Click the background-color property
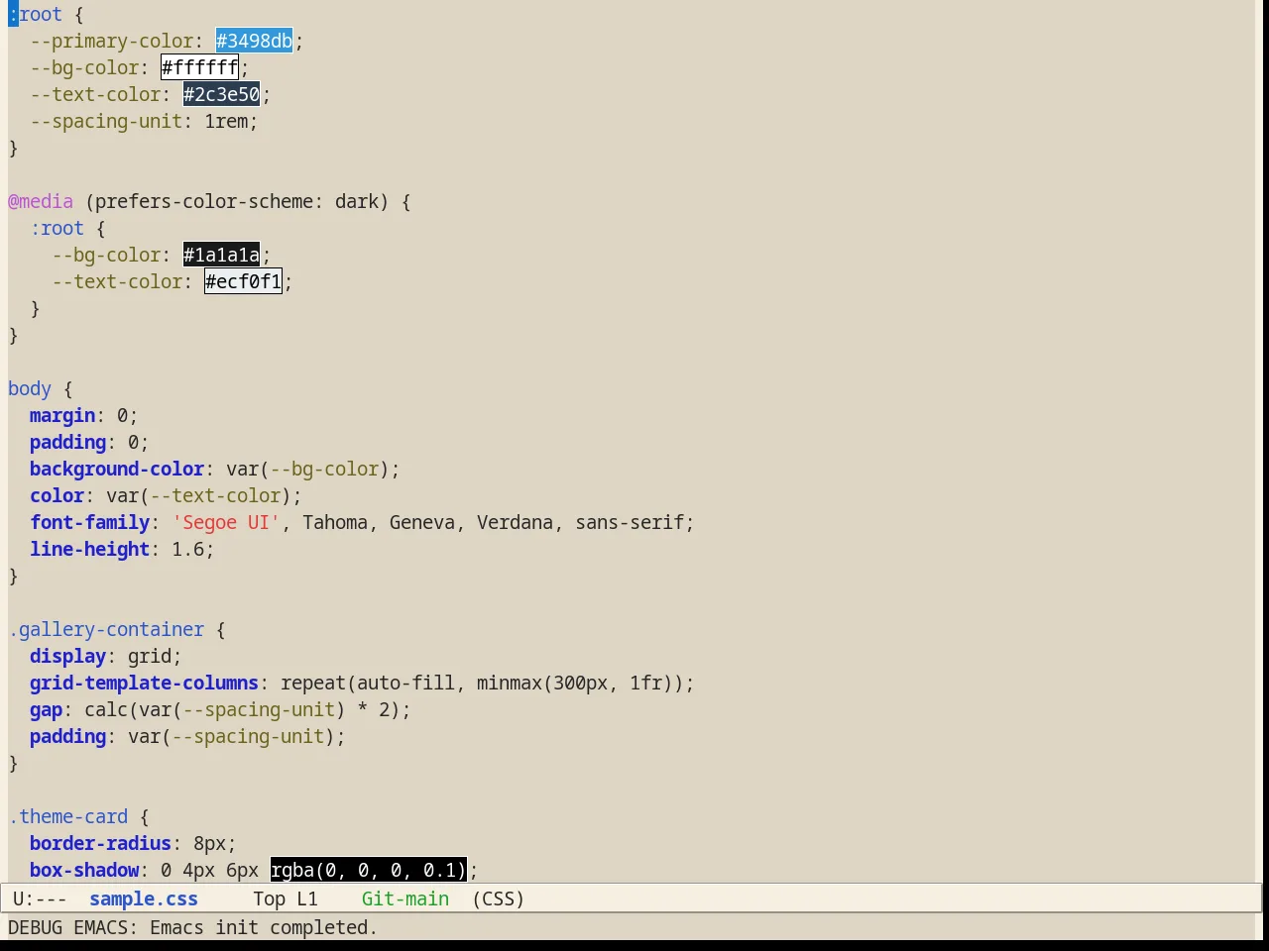This screenshot has height=951, width=1269. (x=117, y=469)
